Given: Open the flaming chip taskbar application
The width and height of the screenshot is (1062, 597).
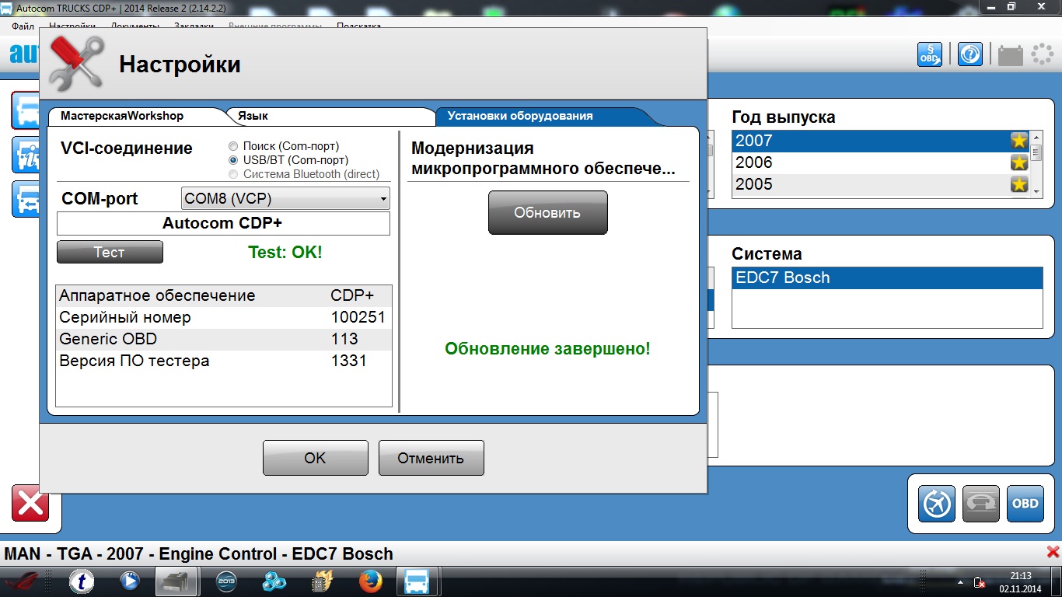Looking at the screenshot, I should coord(322,581).
